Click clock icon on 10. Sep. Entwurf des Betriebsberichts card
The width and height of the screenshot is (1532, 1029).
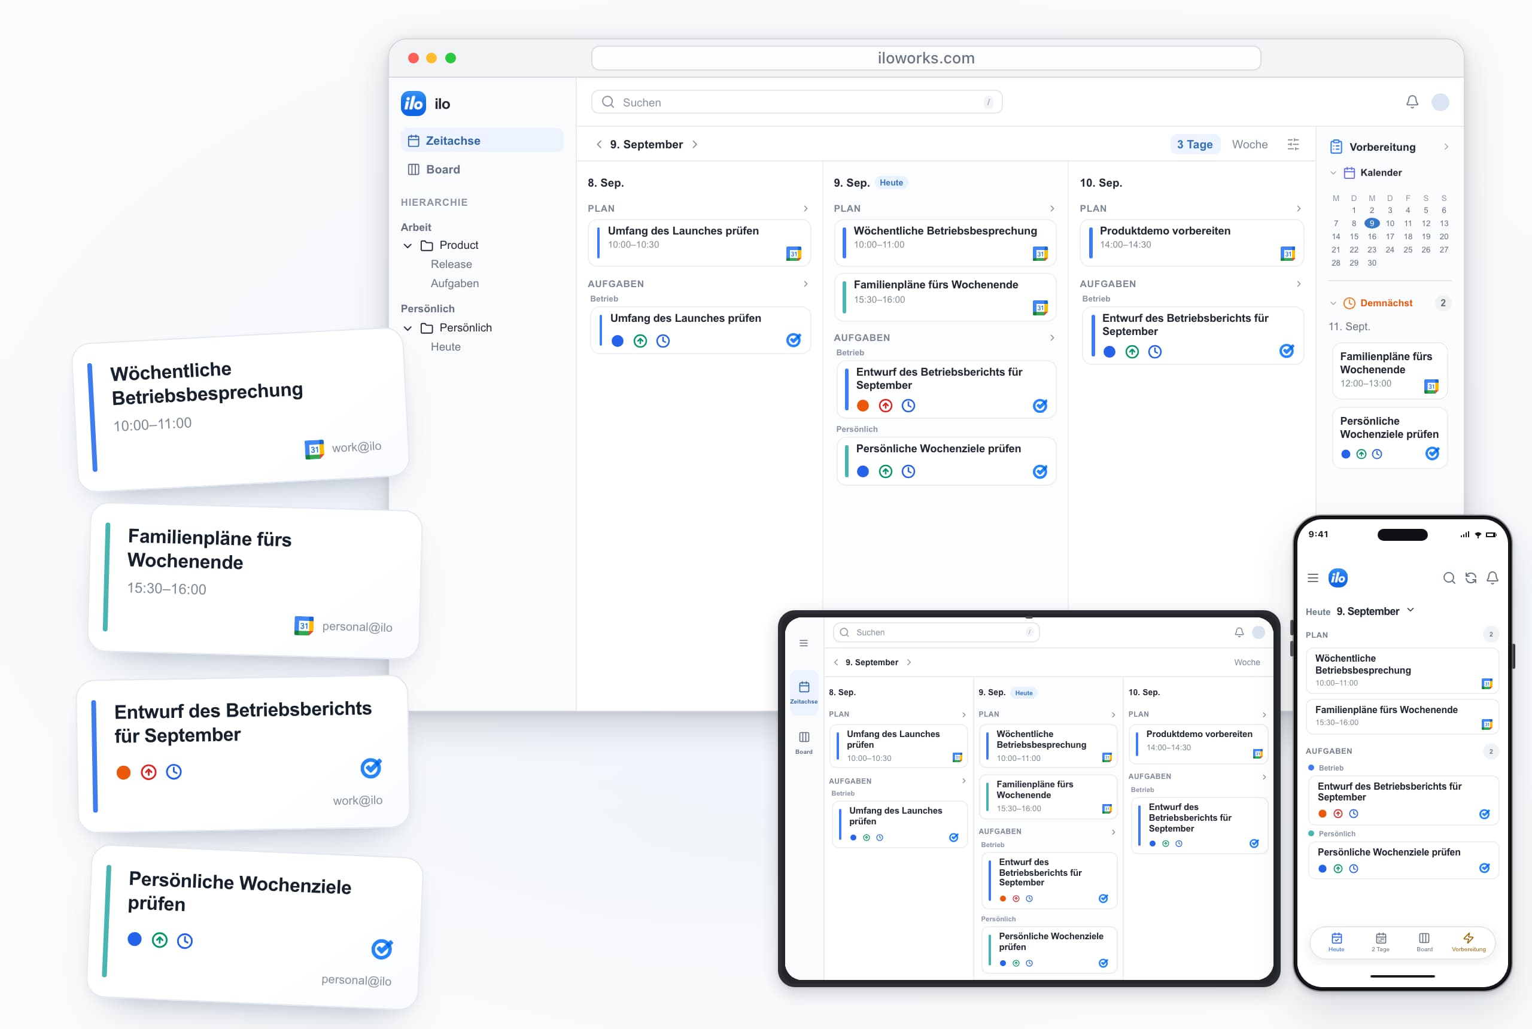[x=1154, y=352]
